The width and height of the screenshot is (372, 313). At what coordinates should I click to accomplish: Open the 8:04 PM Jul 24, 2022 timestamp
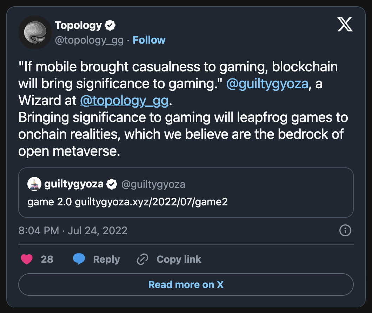tap(73, 231)
